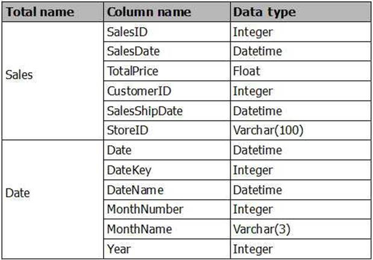Select the SalesDate cell
Screen dimensions: 373x260
(x=130, y=52)
